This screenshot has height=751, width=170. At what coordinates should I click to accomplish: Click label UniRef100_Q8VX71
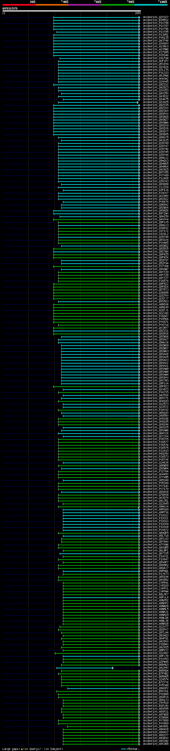tap(155, 398)
